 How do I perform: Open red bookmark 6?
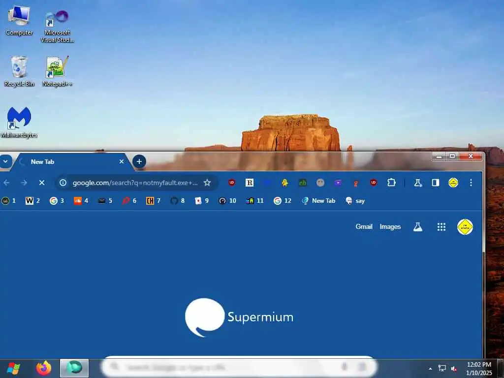click(129, 201)
